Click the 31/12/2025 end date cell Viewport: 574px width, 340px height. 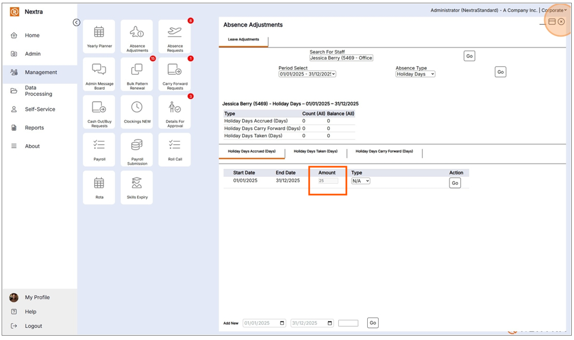(288, 180)
